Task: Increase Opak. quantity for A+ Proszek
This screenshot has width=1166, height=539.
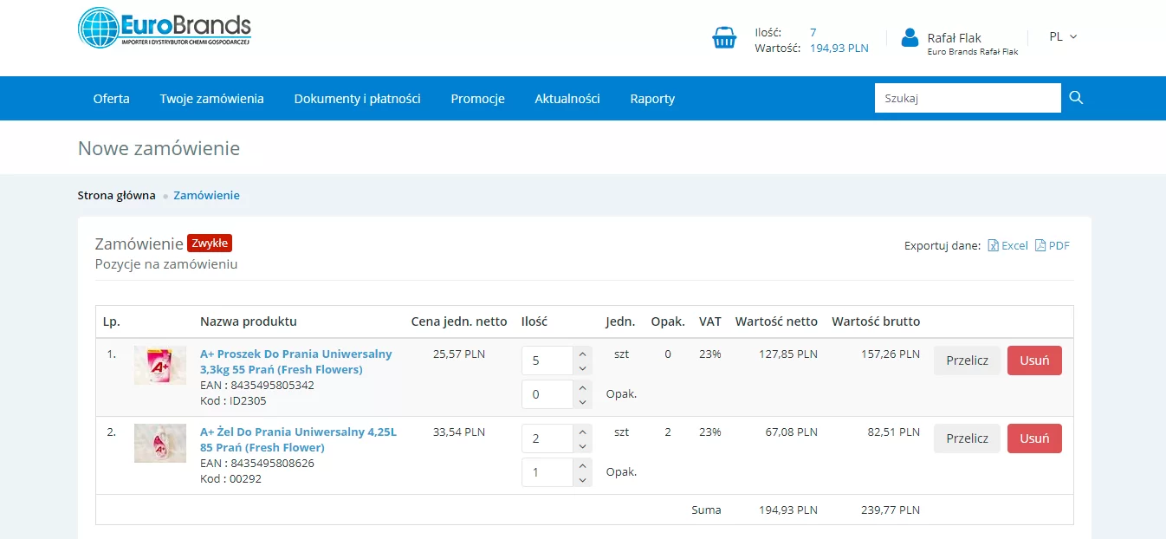Action: (582, 387)
